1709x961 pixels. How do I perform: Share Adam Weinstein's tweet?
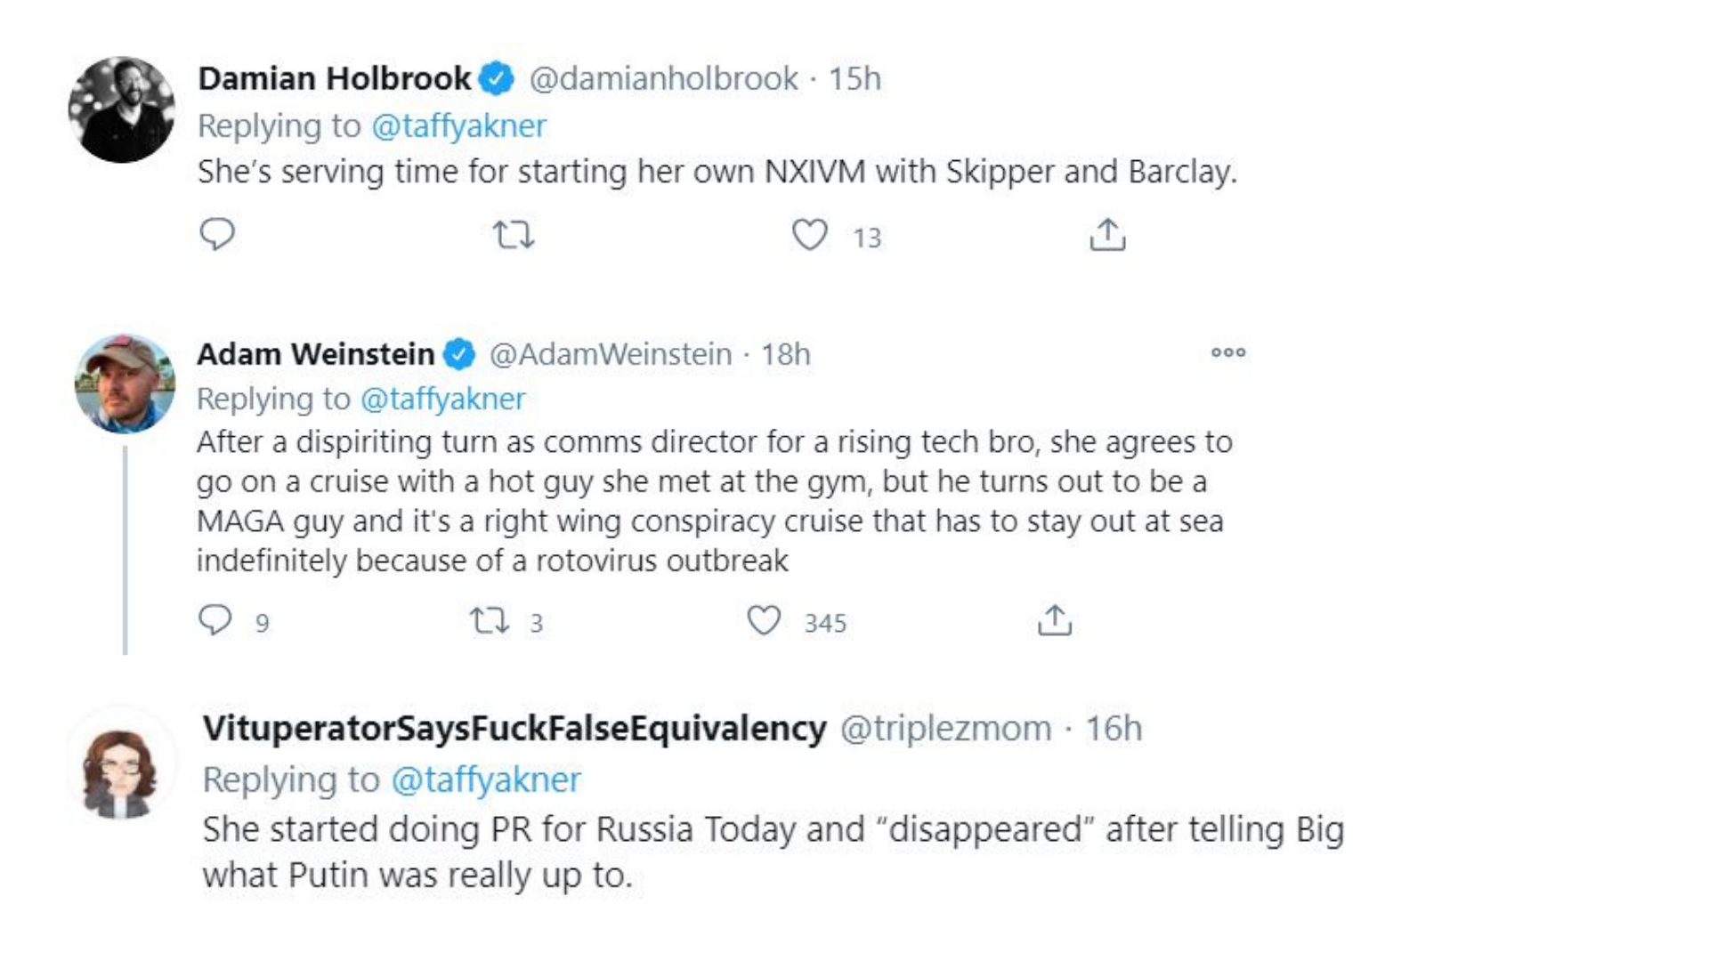pyautogui.click(x=1055, y=620)
